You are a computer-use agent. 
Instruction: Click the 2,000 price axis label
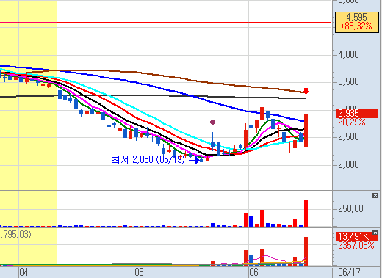(x=348, y=164)
